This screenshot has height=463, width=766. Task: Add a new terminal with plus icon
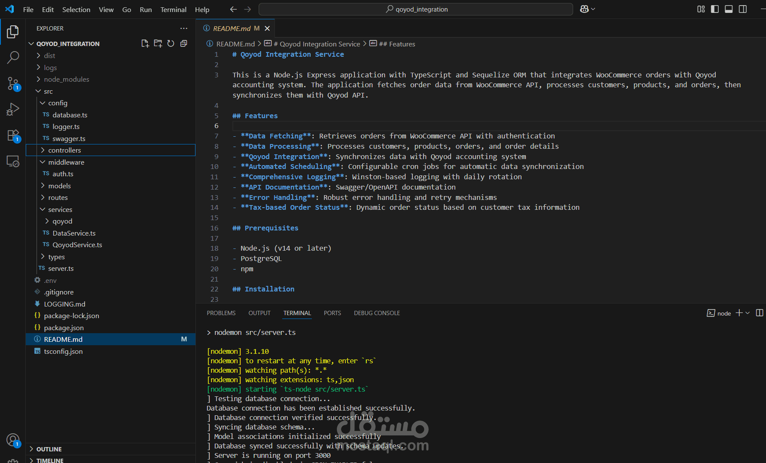coord(739,313)
